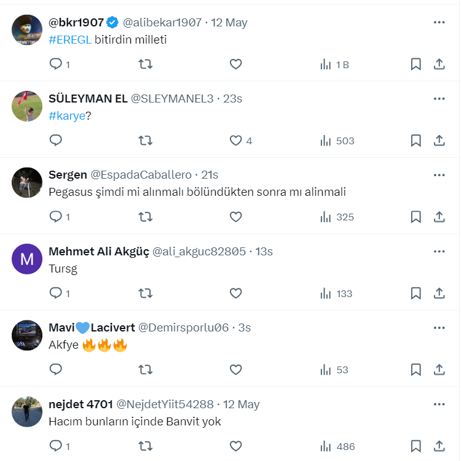Bookmark Mehmet Ali Akgüç's Tursg tweet
The image size is (461, 461).
(416, 293)
